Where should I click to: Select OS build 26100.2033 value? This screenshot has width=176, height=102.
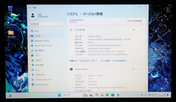(92, 85)
